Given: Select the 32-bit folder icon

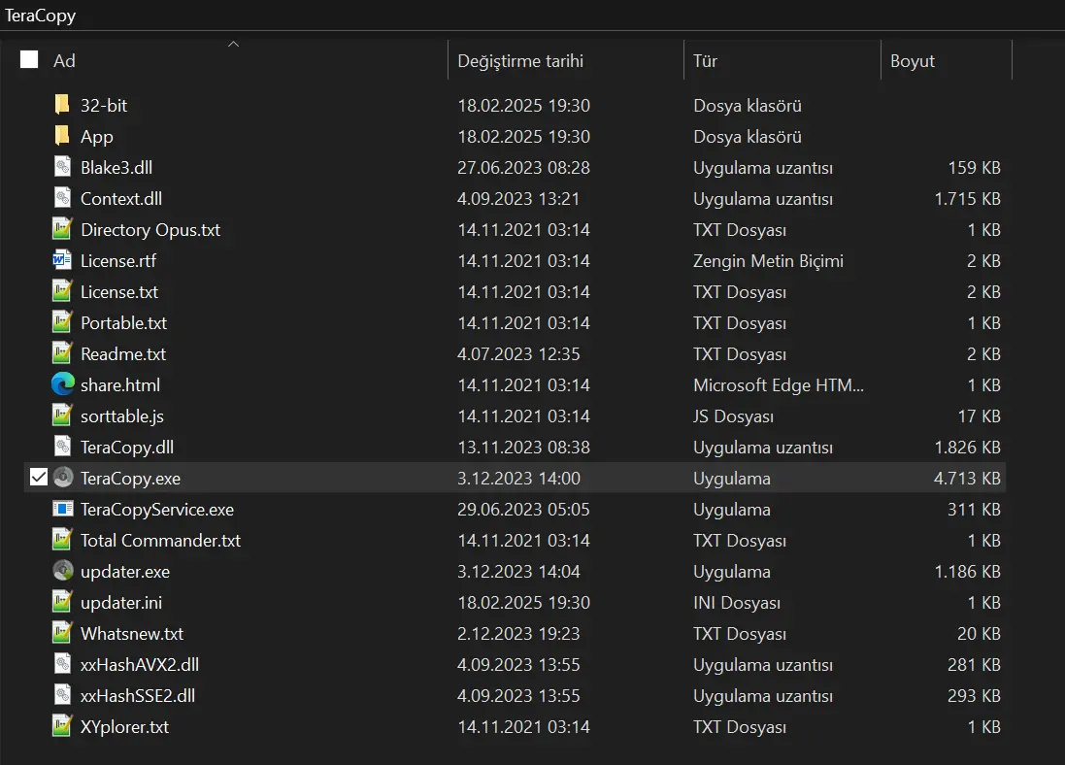Looking at the screenshot, I should pyautogui.click(x=62, y=105).
